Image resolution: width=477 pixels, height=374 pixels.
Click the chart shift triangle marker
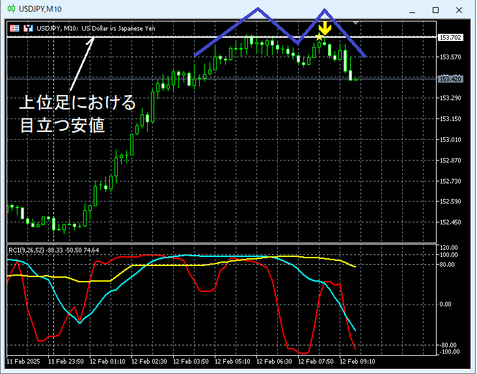(x=355, y=23)
